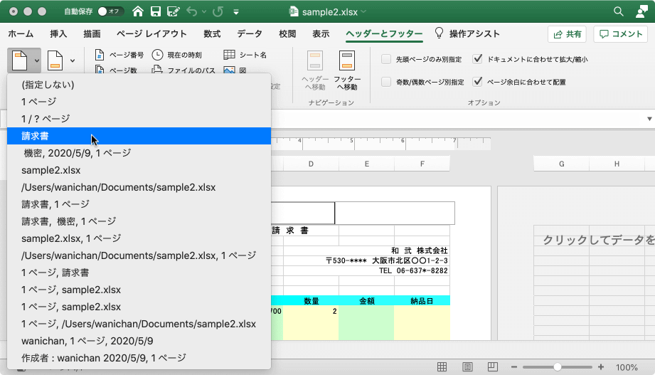Choose '機密, 2020/5/9, 1 ページ' preset
The height and width of the screenshot is (375, 655).
pyautogui.click(x=139, y=153)
